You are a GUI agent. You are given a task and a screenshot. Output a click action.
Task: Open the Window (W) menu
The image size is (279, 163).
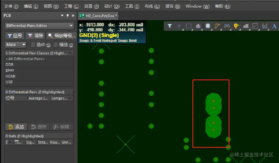198,7
